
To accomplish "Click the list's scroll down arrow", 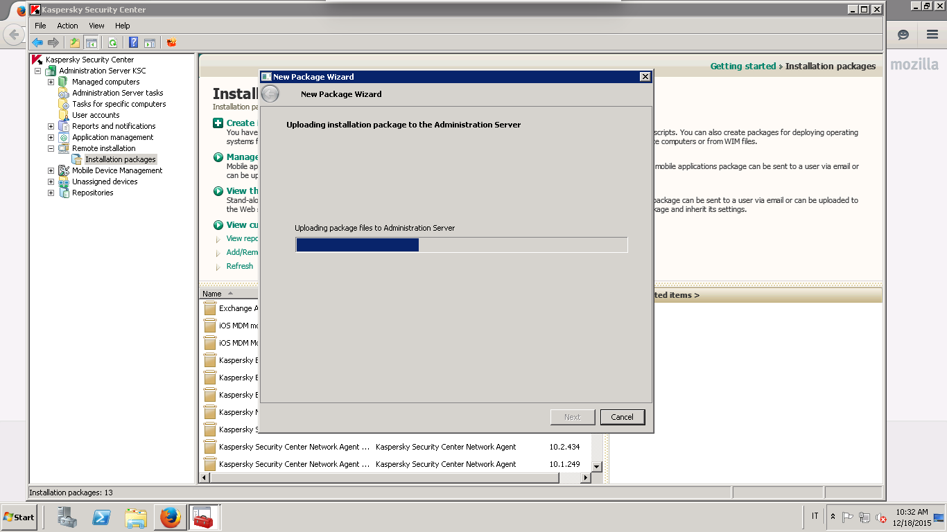I will [x=597, y=467].
